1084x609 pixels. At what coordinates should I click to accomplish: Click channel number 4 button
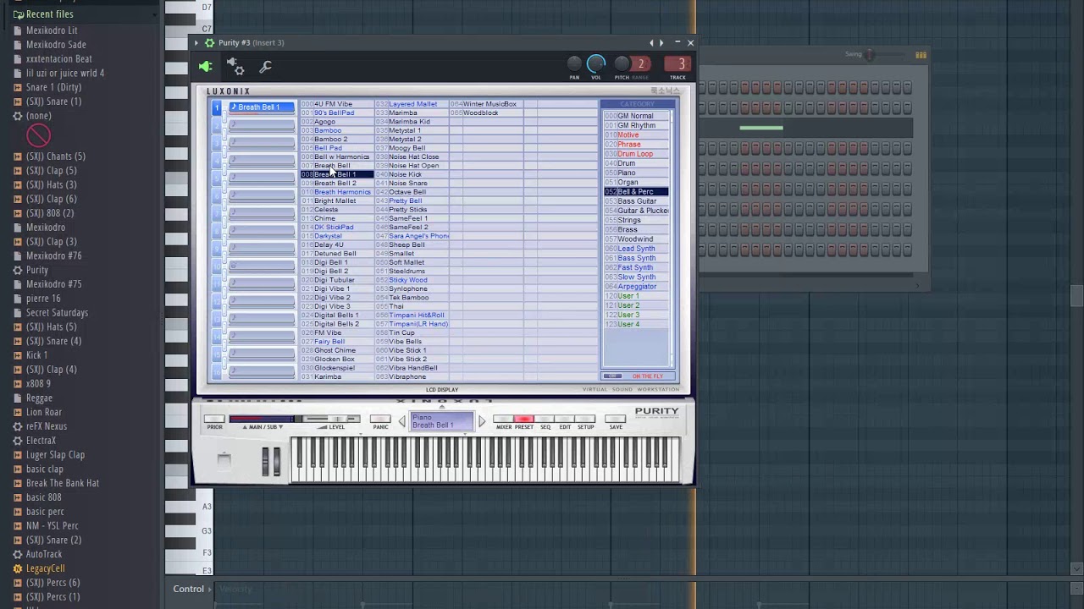coord(217,161)
